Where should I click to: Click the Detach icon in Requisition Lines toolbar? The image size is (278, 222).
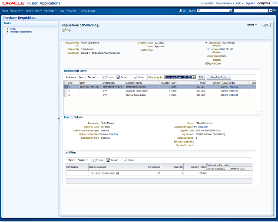point(118,77)
